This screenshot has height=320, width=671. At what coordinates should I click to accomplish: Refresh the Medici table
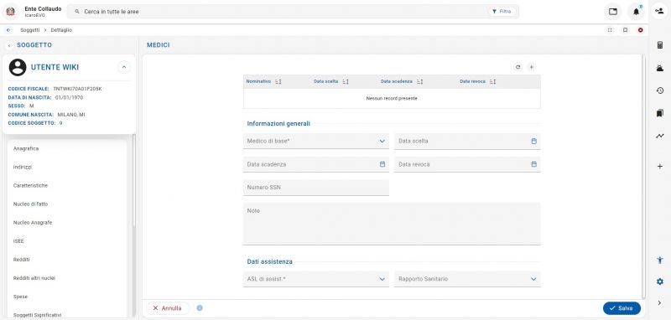pyautogui.click(x=518, y=67)
